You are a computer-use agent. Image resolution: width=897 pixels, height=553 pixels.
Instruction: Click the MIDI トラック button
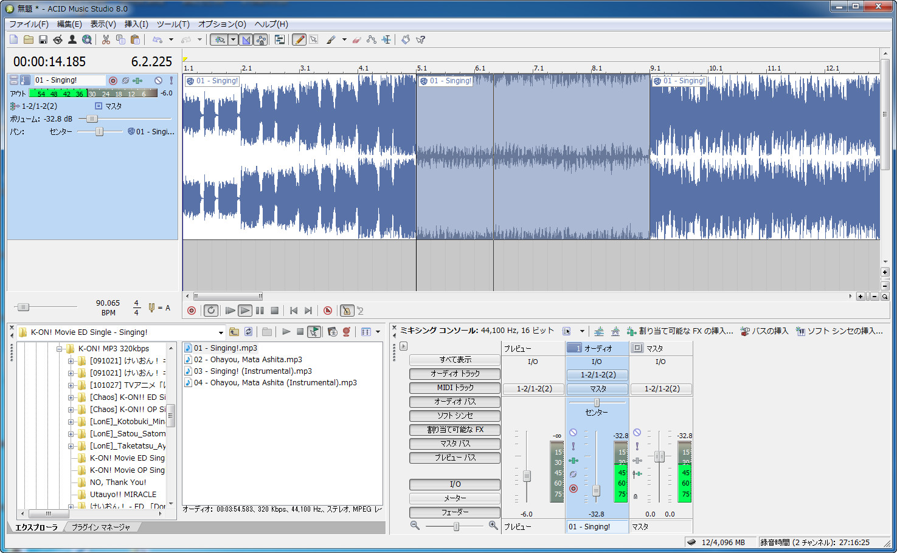(x=455, y=388)
